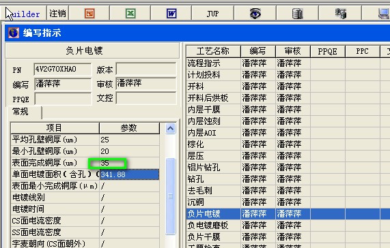Click the parameter list scrollbar thumb
390x248 pixels.
pos(170,196)
